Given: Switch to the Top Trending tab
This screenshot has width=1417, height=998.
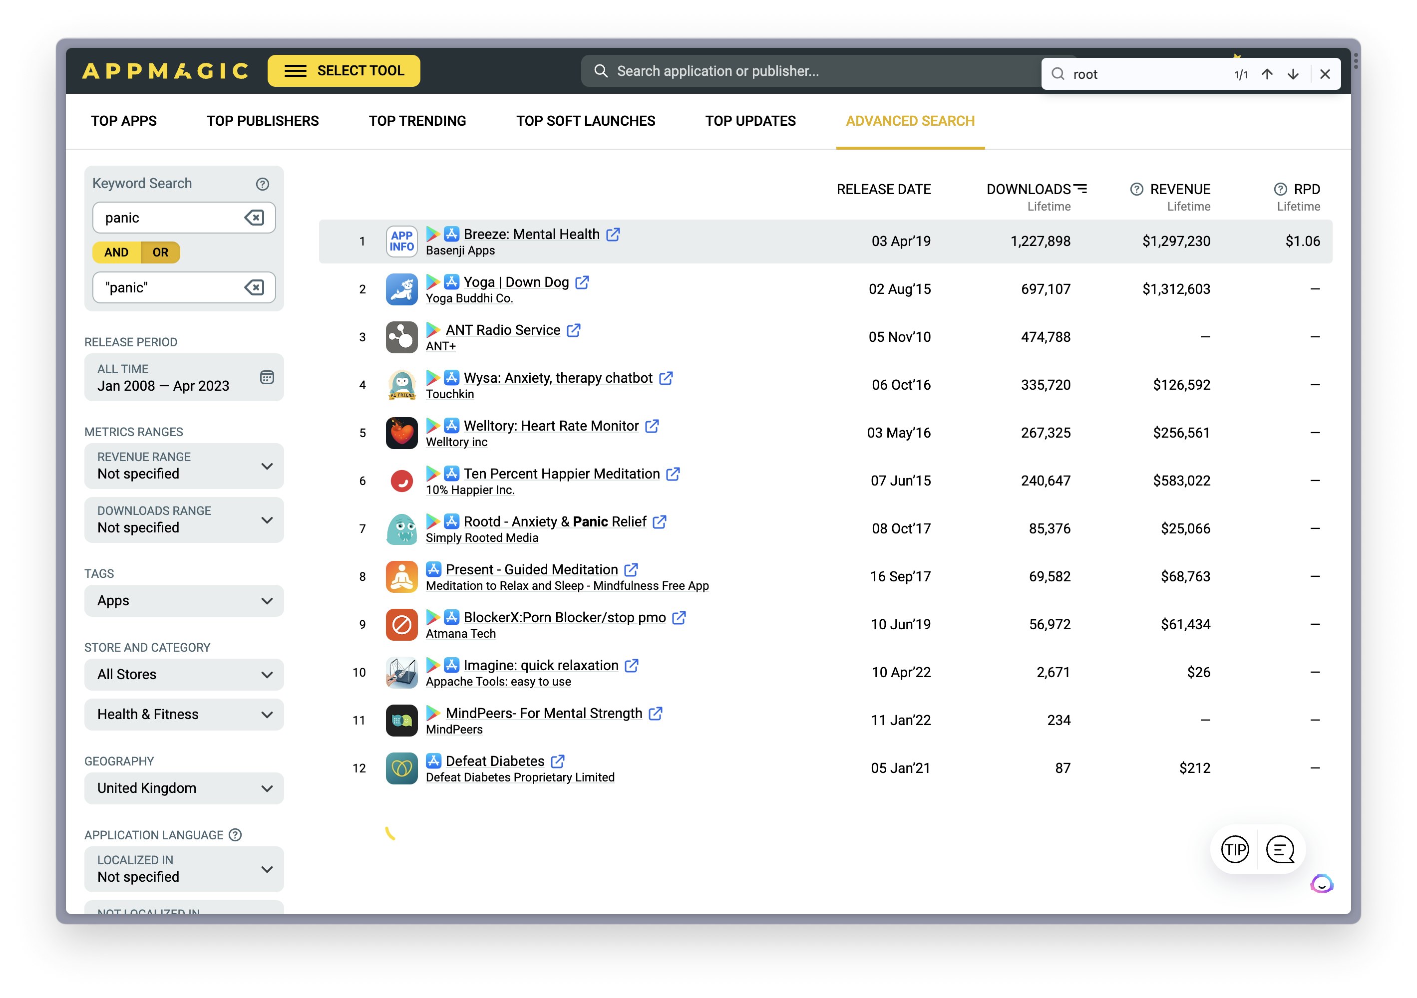Looking at the screenshot, I should tap(418, 121).
